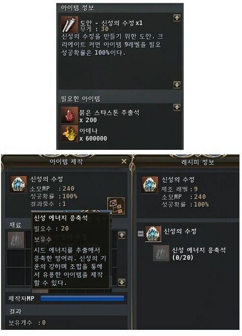Click the down arrow in 아이템 정보 panel
This screenshot has width=242, height=336.
177,85
